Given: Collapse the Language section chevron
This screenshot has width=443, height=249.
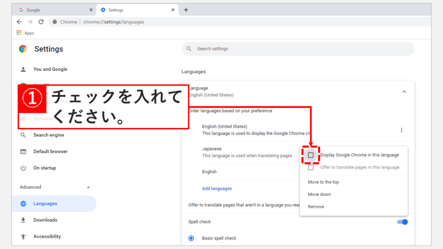Looking at the screenshot, I should [404, 92].
